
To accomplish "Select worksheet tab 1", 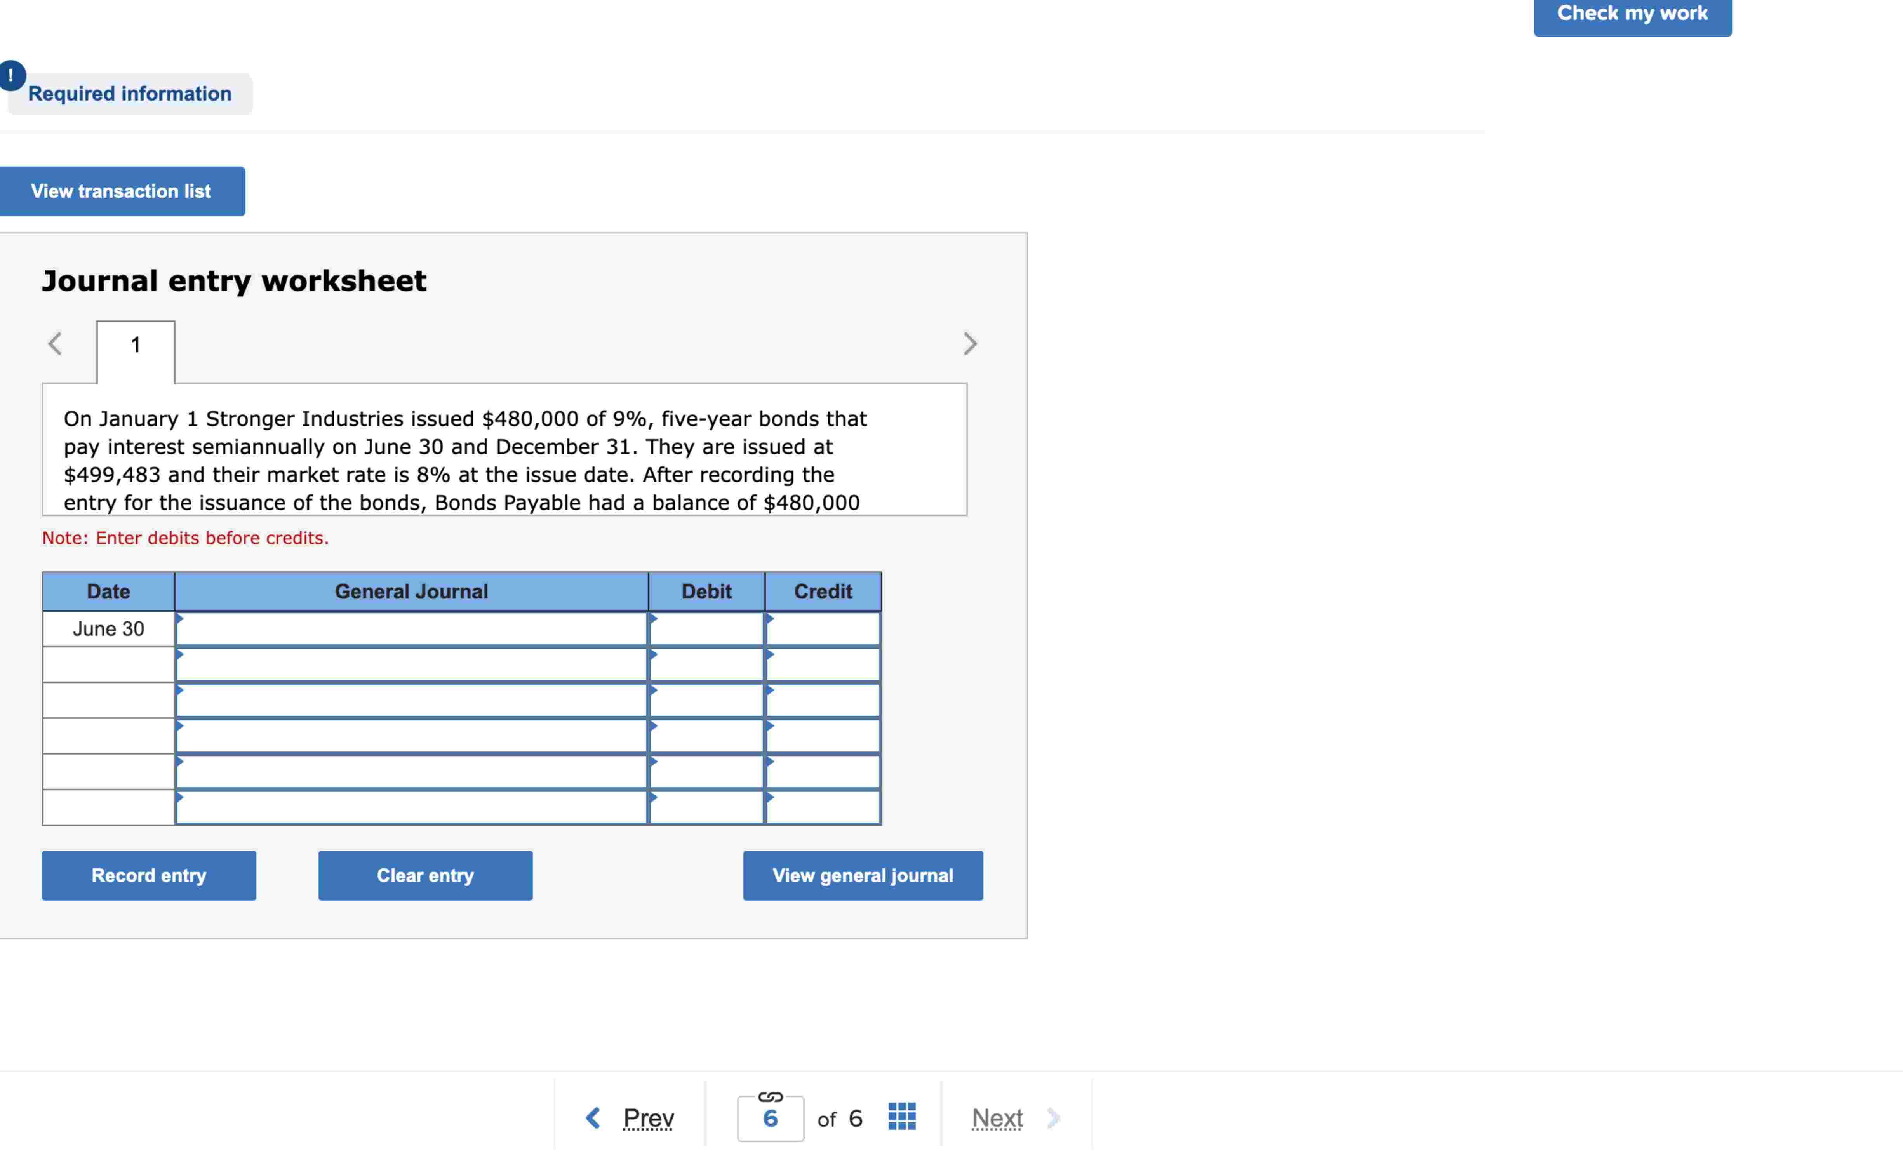I will pos(136,345).
